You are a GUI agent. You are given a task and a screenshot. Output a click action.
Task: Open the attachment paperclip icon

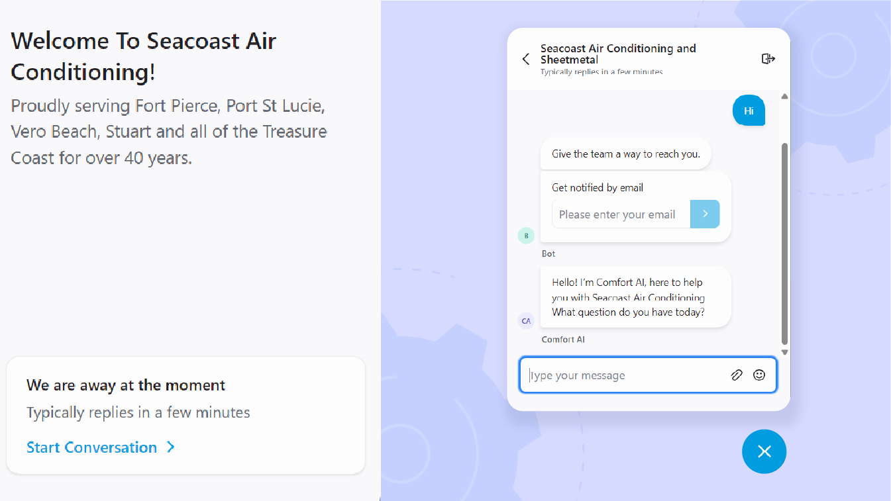pyautogui.click(x=736, y=375)
